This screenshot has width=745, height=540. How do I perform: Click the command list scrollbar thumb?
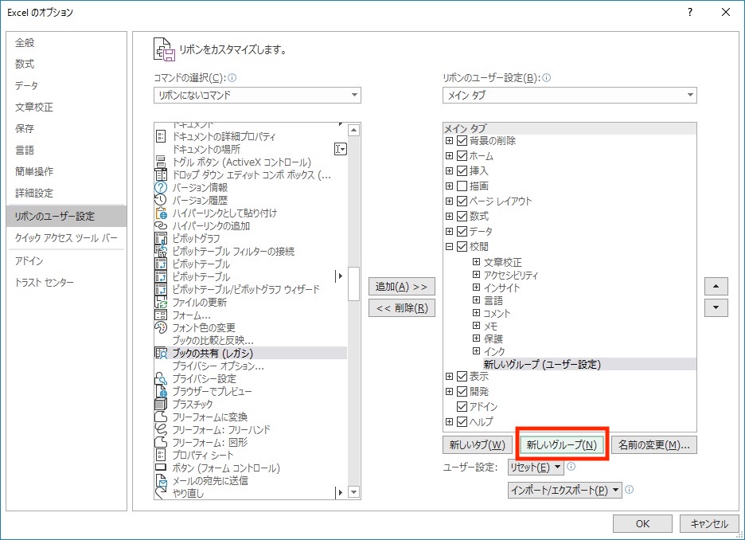pos(353,284)
